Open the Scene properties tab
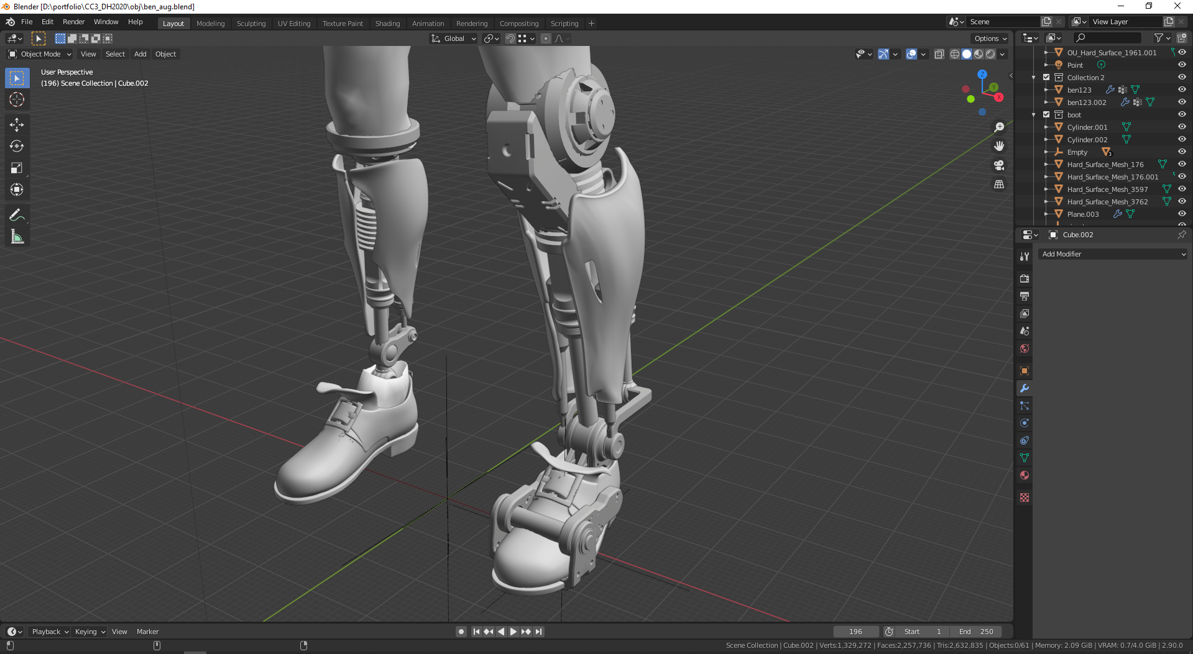Image resolution: width=1193 pixels, height=654 pixels. [1025, 331]
